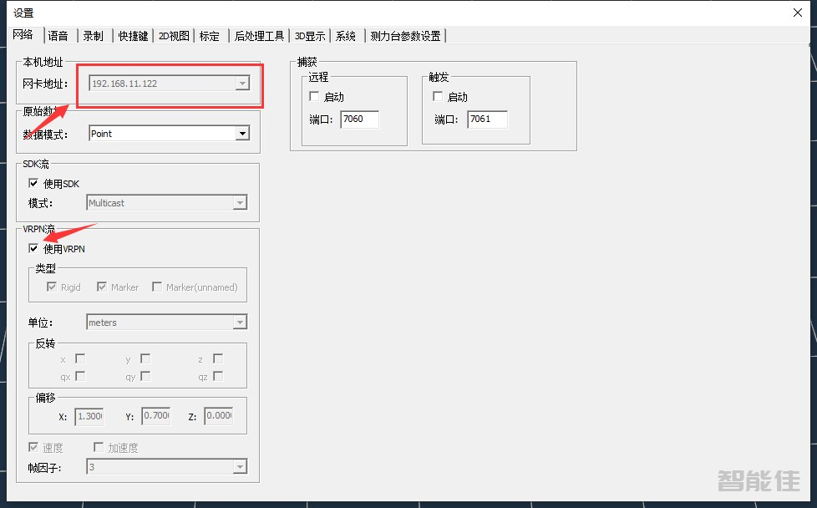Switch to the 标定 tab
Screen dimensions: 817x508
(210, 35)
